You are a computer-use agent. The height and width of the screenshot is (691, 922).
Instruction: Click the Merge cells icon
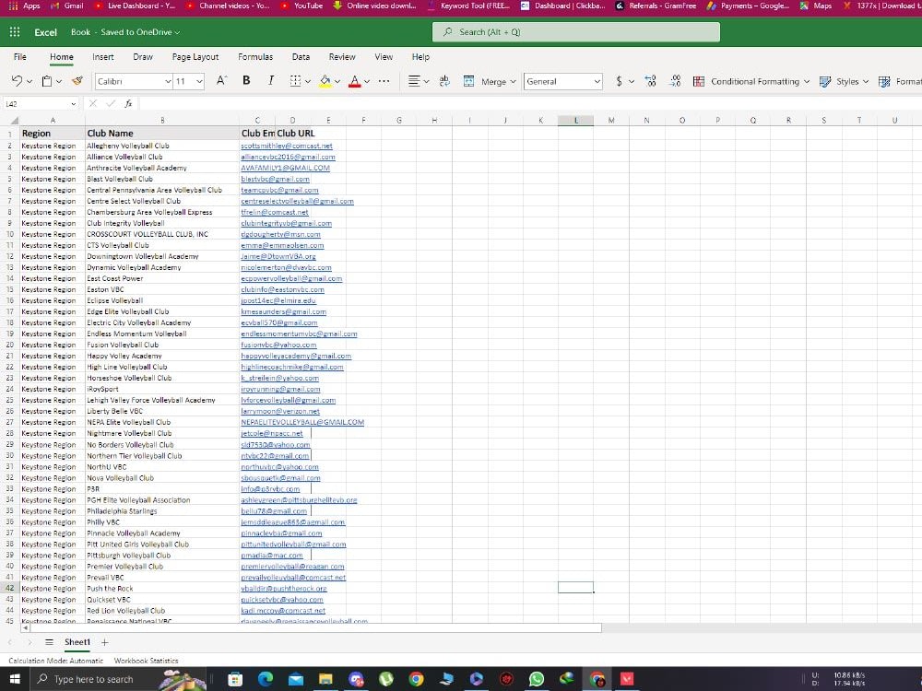click(x=468, y=81)
